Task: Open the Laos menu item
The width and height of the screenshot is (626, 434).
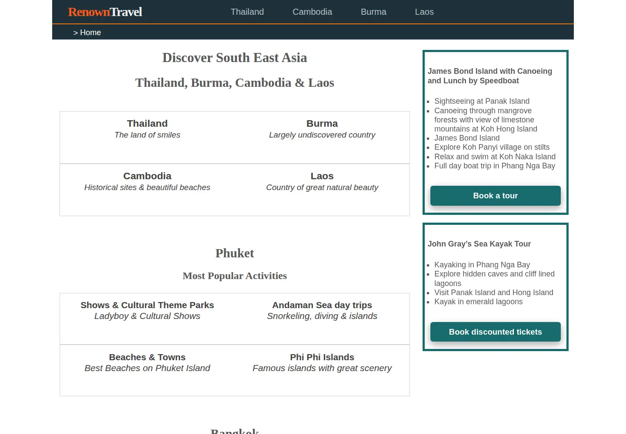Action: 424,12
